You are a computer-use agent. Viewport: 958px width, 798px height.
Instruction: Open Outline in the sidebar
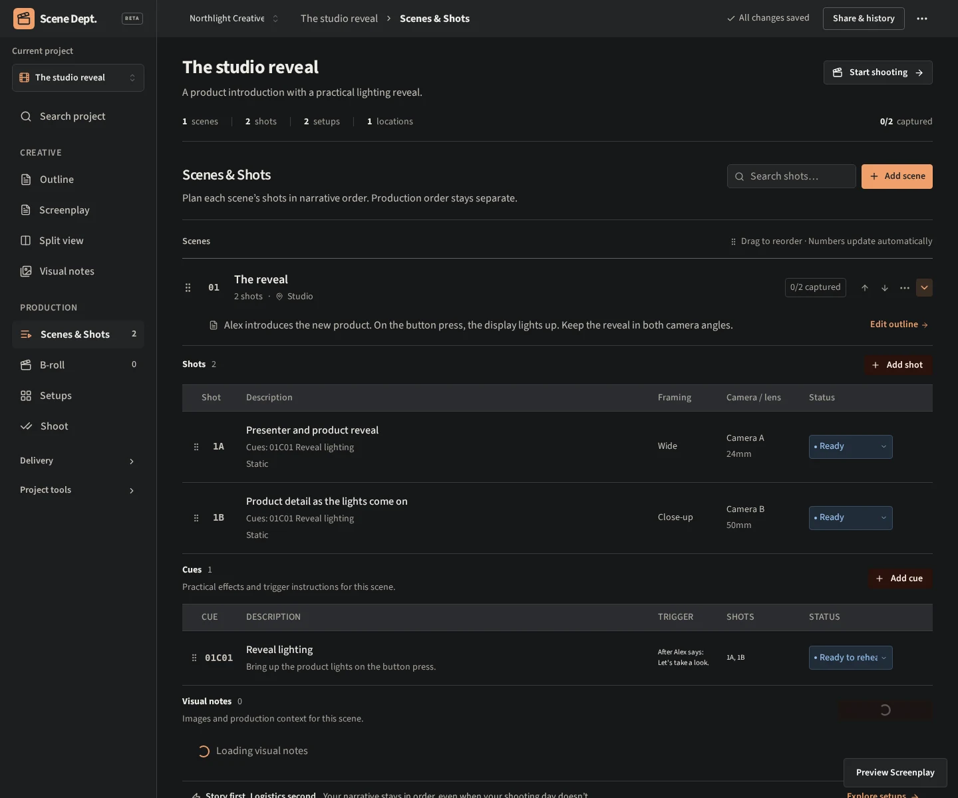pyautogui.click(x=78, y=180)
